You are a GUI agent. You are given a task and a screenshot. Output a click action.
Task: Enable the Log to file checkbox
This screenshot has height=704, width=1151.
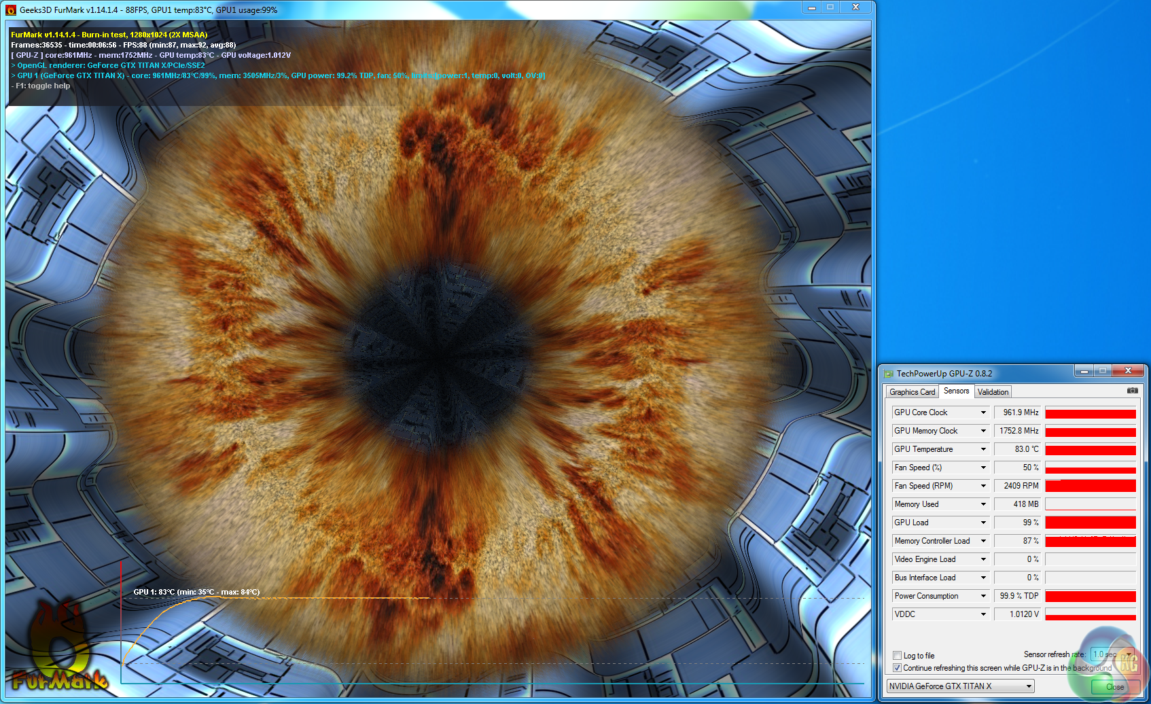(x=898, y=656)
